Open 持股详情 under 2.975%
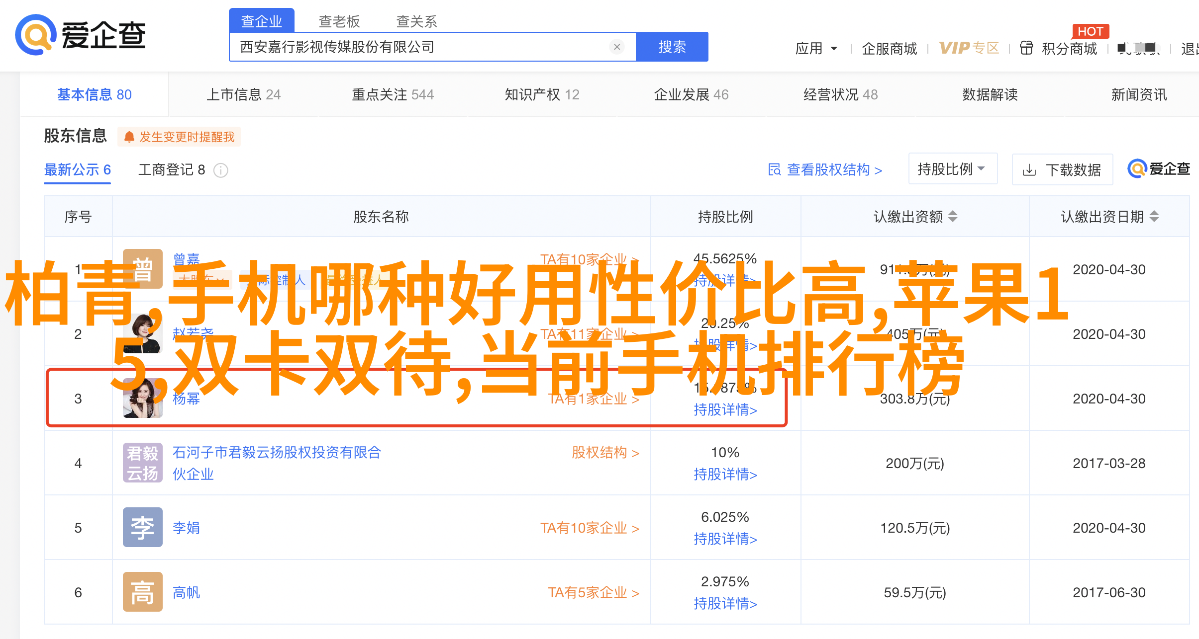1199x639 pixels. (x=725, y=604)
